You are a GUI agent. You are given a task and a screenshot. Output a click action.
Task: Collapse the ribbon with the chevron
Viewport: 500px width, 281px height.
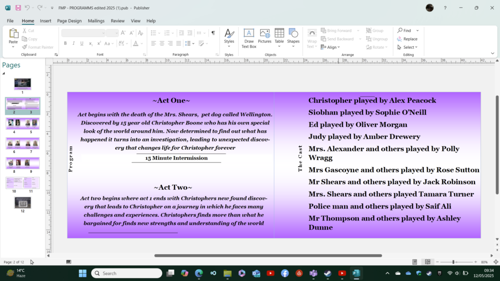(x=492, y=54)
